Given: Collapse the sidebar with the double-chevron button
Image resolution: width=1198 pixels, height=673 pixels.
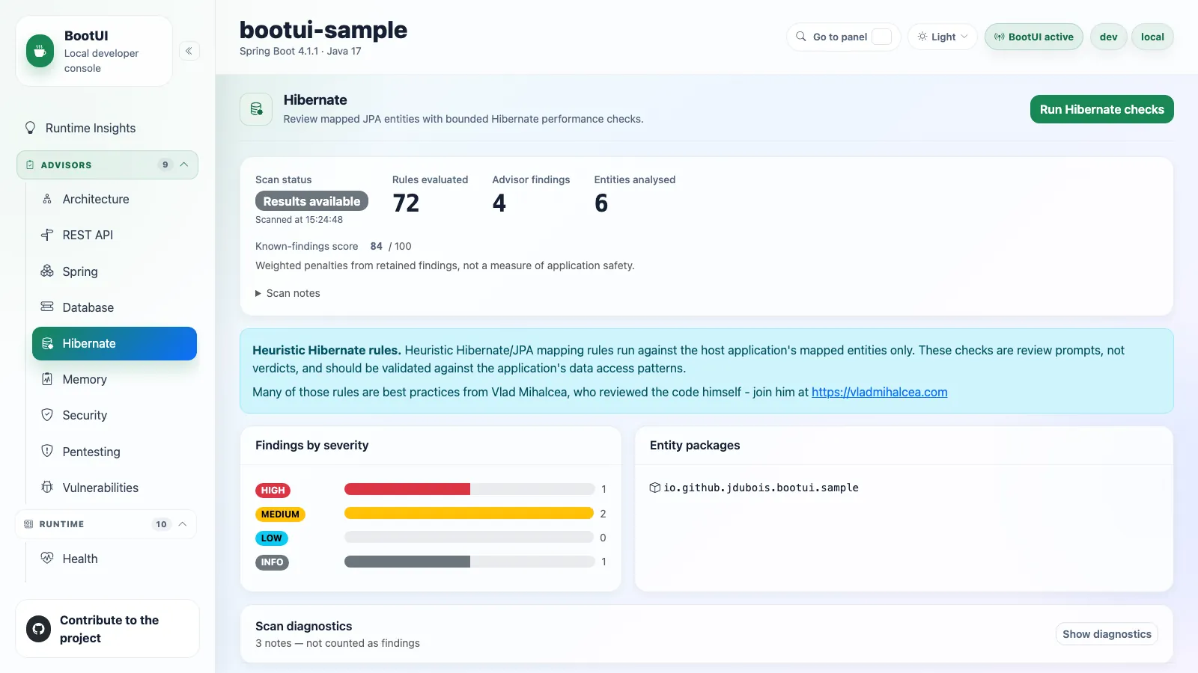Looking at the screenshot, I should pyautogui.click(x=189, y=51).
